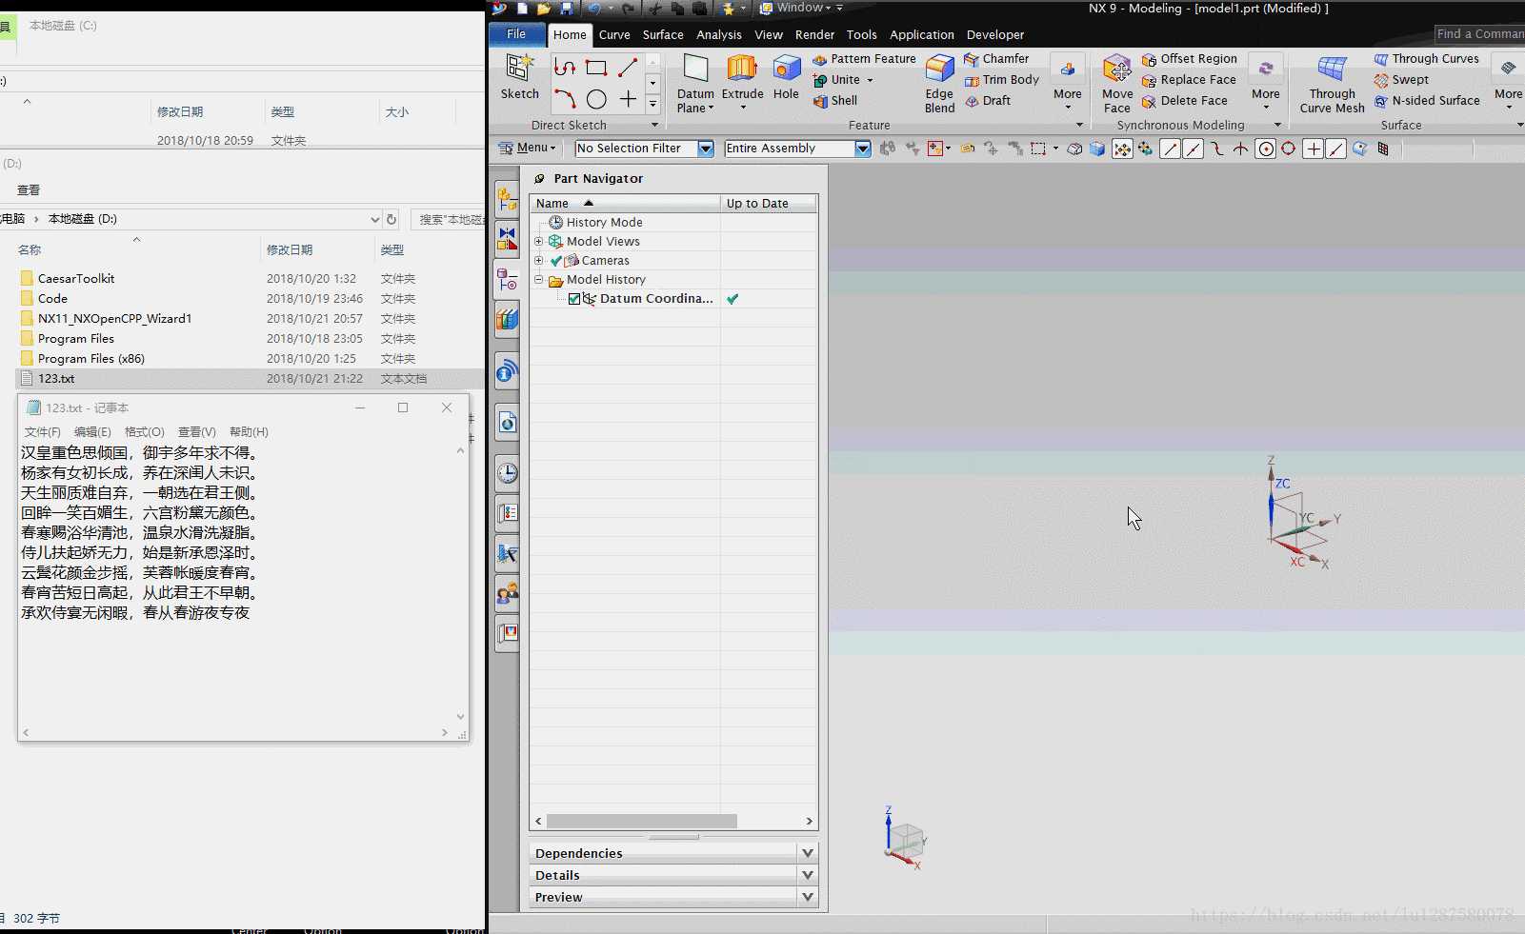Click the Find a Command search box
The width and height of the screenshot is (1525, 934).
[1479, 34]
